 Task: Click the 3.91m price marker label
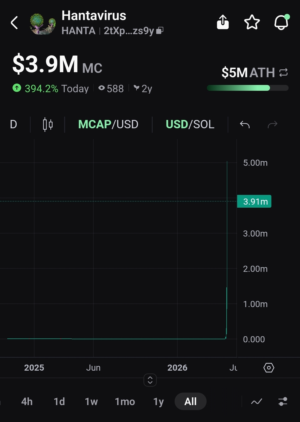pyautogui.click(x=254, y=202)
